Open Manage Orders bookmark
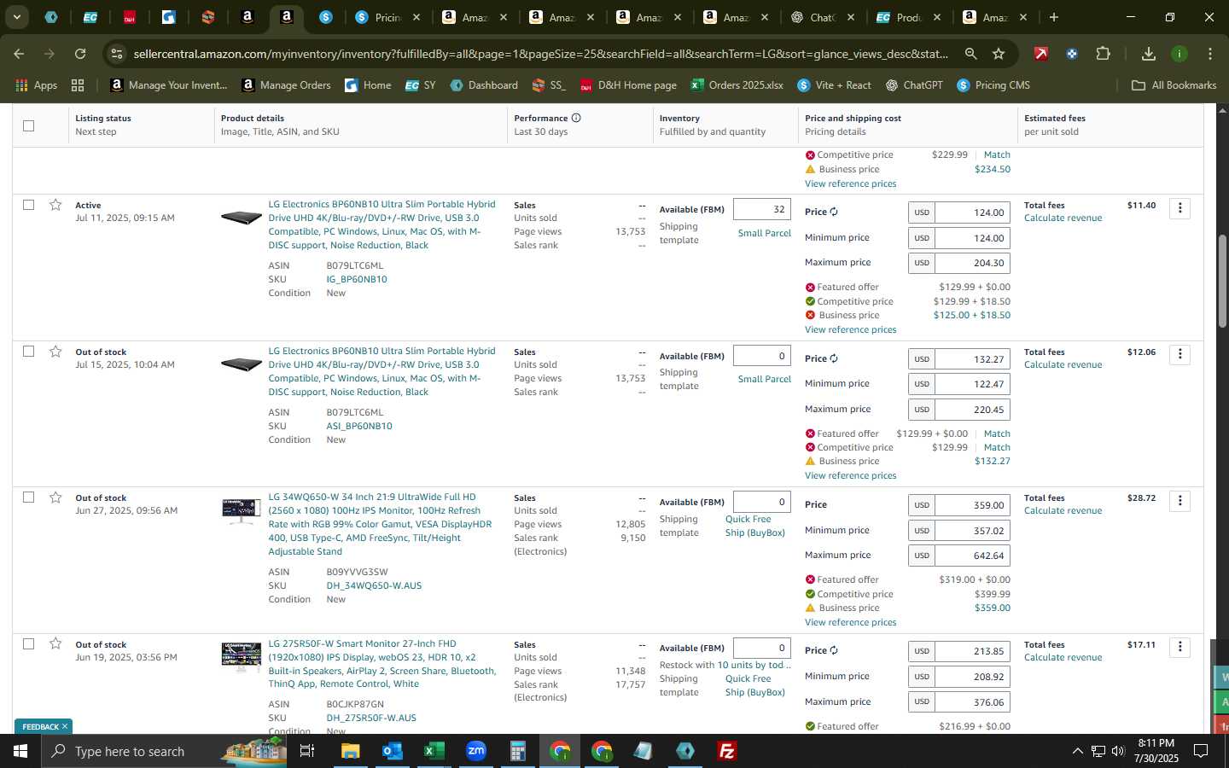The height and width of the screenshot is (768, 1229). tap(286, 85)
